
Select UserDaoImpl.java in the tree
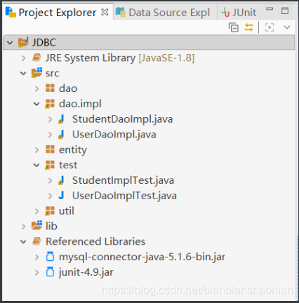(114, 135)
